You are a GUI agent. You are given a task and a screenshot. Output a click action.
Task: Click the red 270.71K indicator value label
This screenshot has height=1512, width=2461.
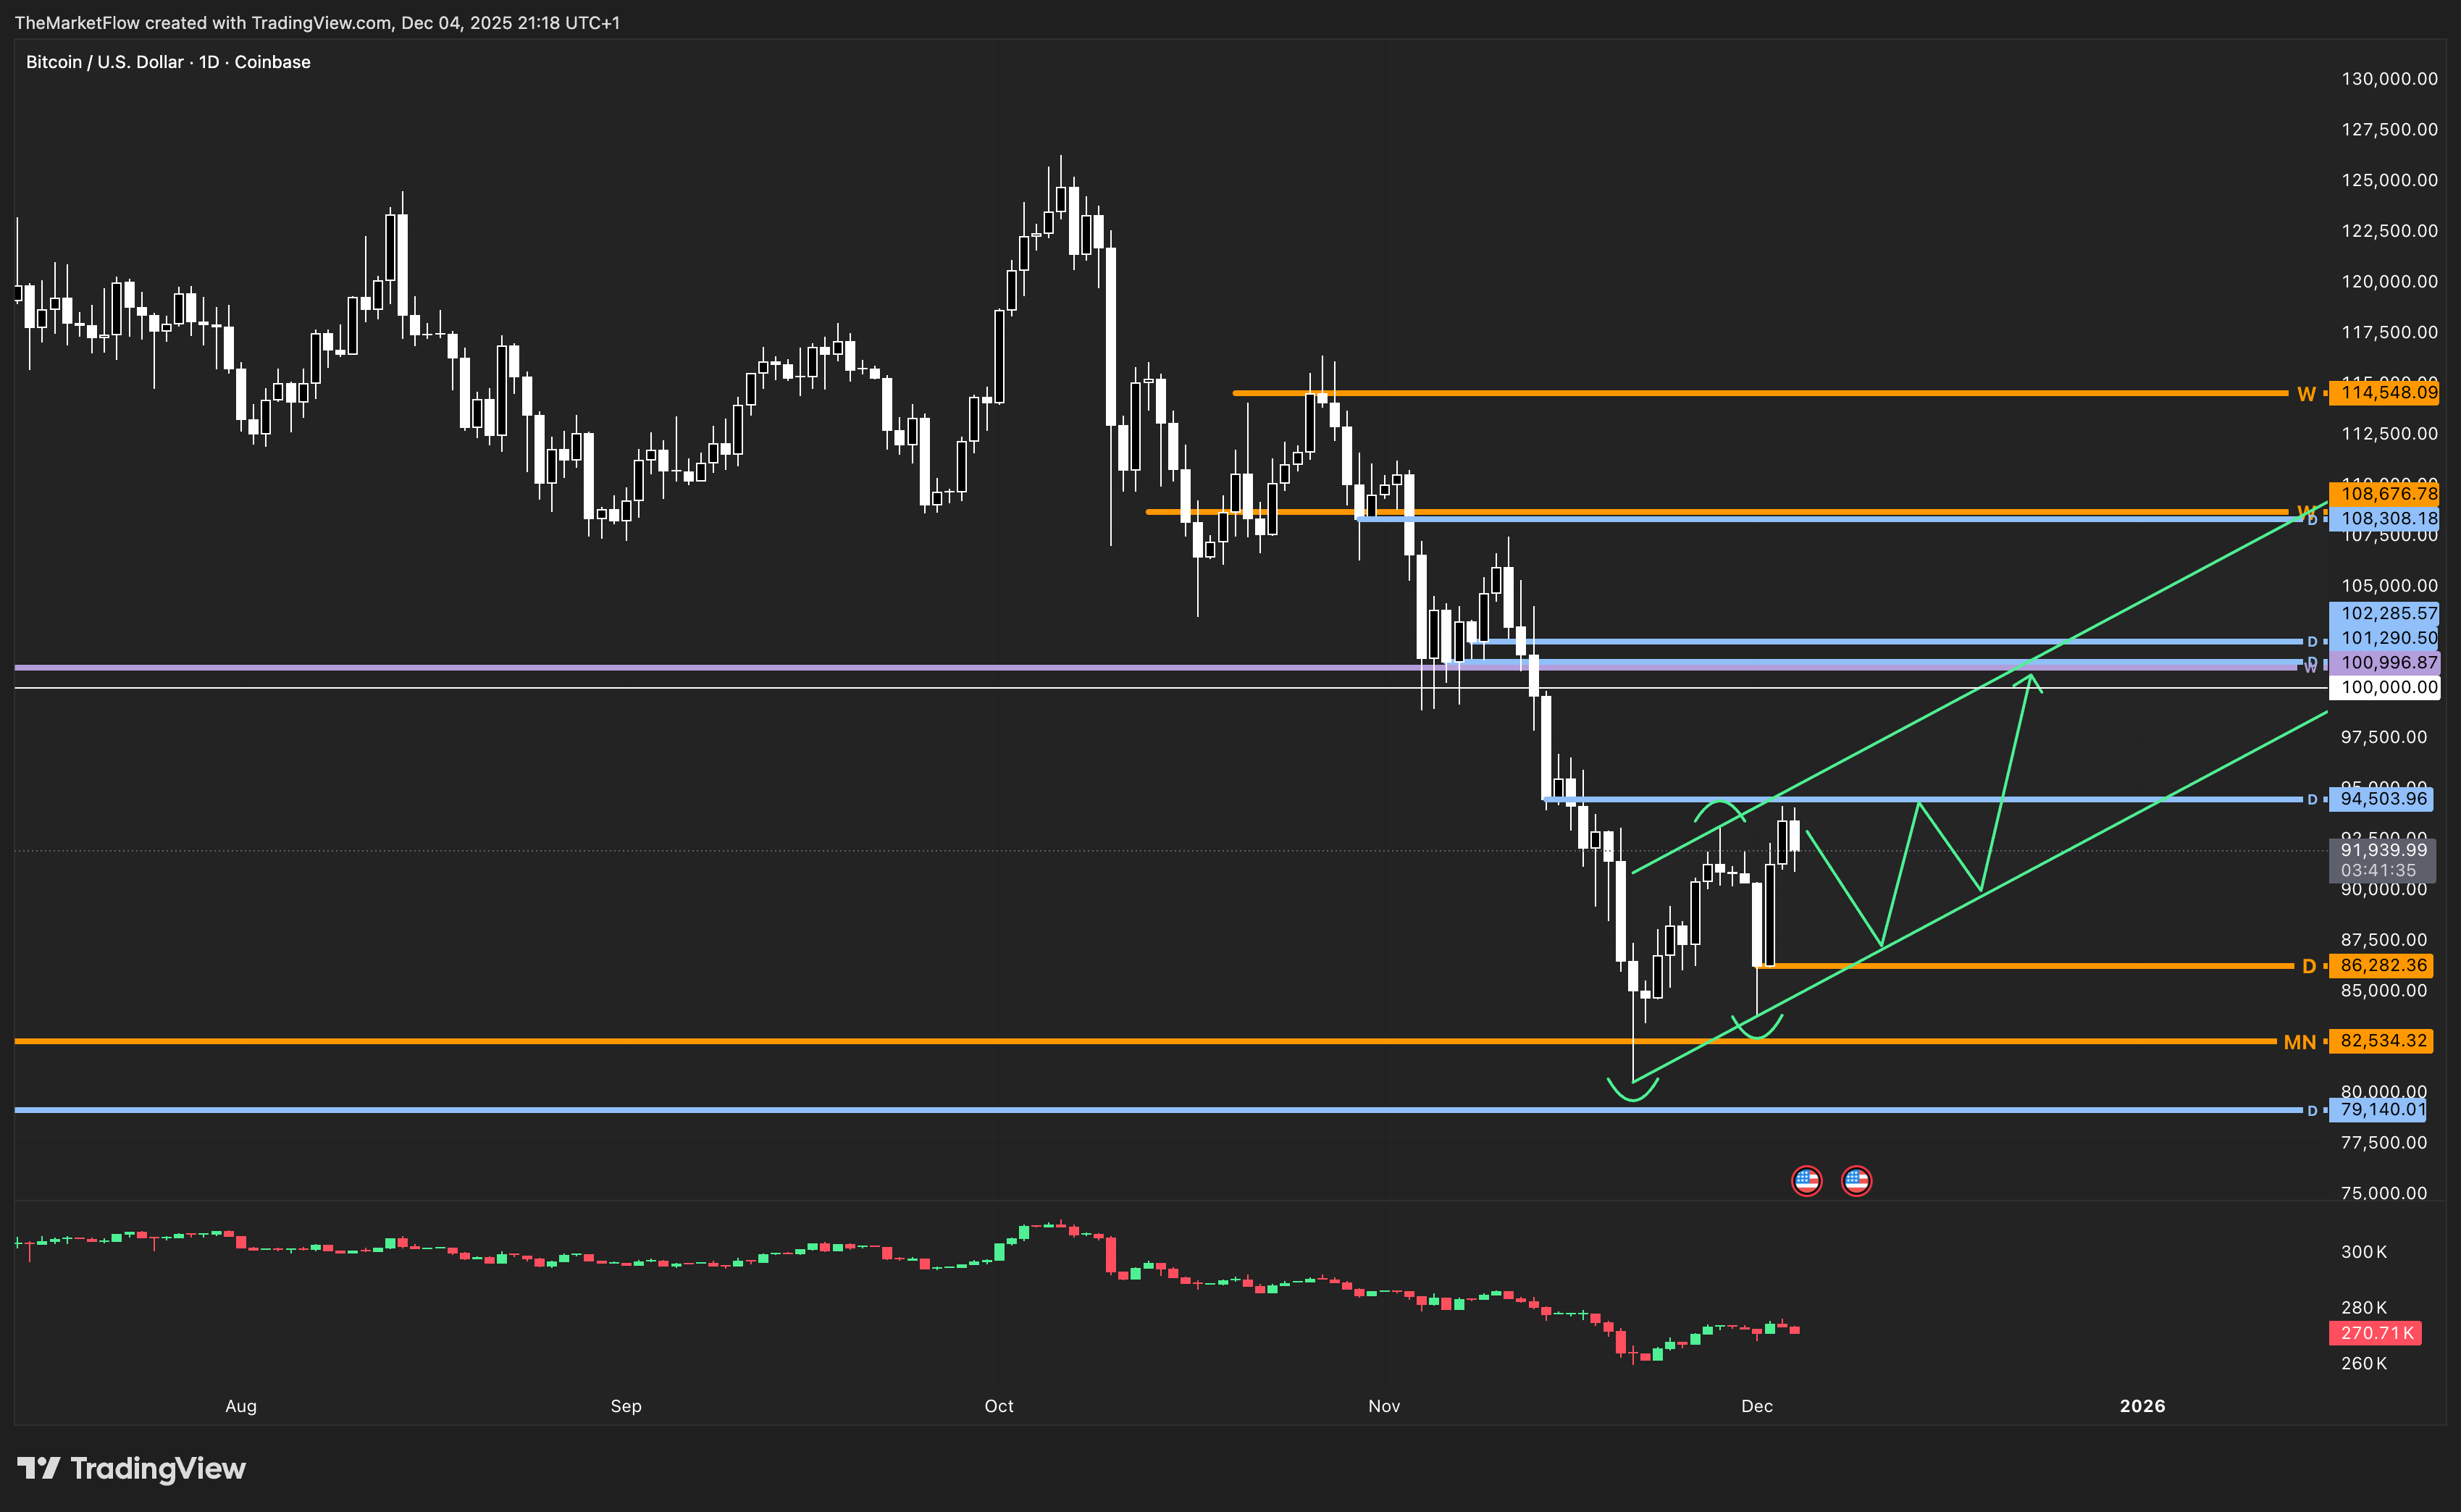[2376, 1333]
